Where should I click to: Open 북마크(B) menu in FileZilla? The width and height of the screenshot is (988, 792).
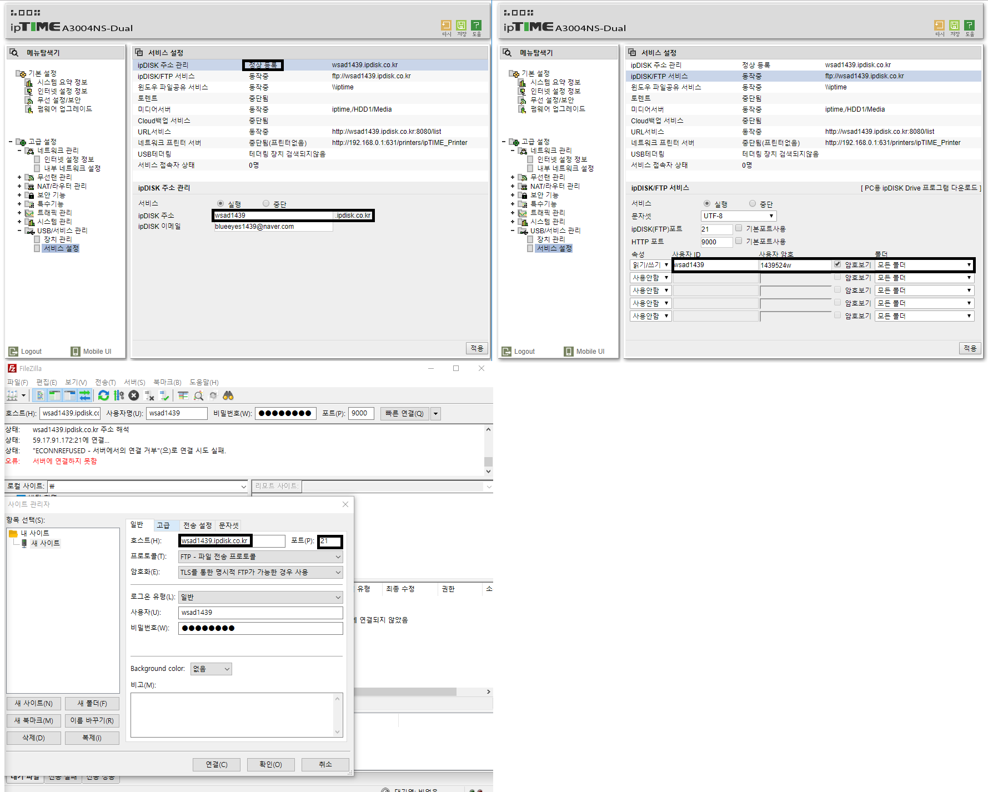pos(167,382)
